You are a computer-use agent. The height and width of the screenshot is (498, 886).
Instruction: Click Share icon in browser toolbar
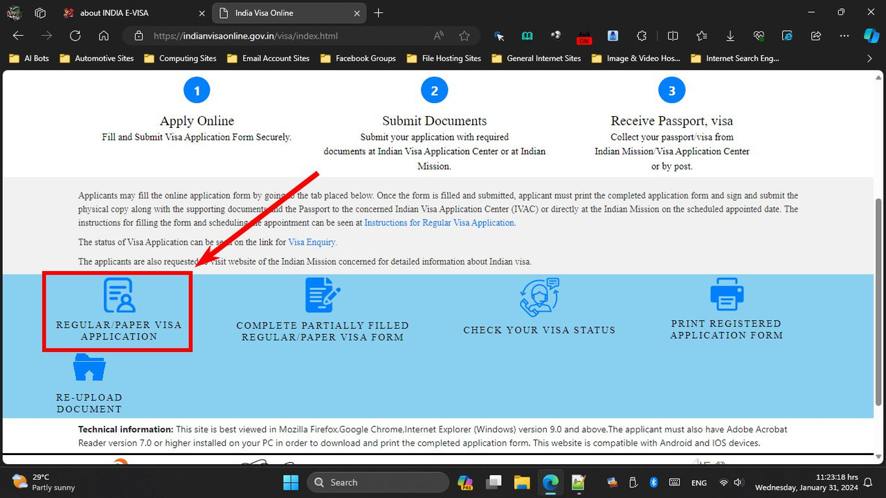coord(815,36)
